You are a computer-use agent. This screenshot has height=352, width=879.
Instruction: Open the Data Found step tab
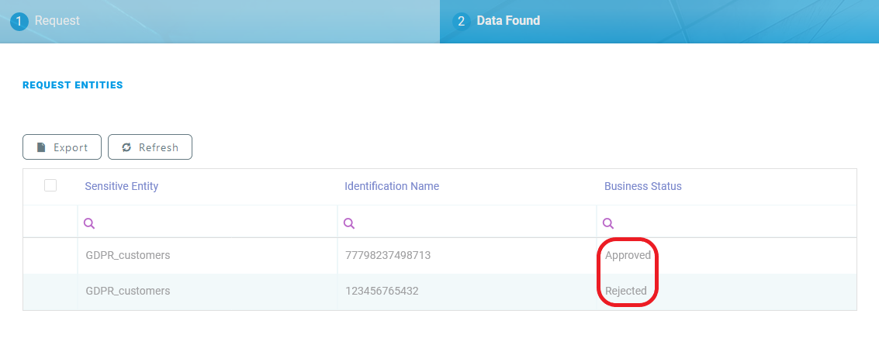coord(508,21)
